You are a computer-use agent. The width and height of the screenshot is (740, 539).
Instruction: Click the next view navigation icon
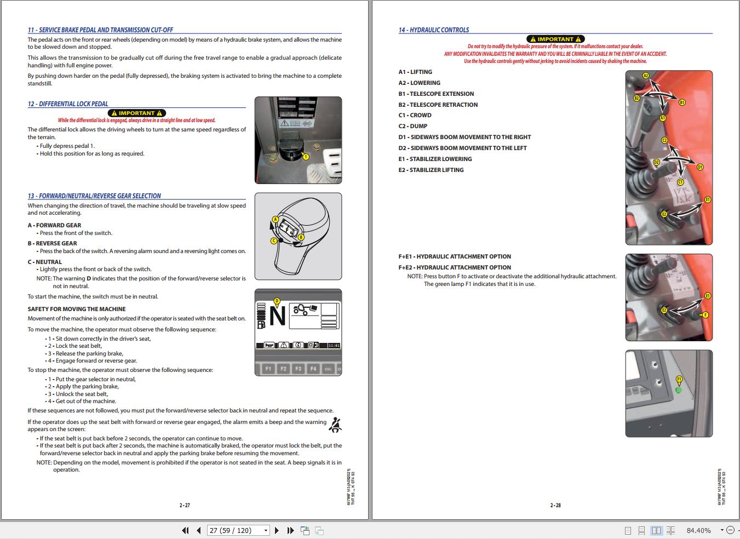(318, 530)
